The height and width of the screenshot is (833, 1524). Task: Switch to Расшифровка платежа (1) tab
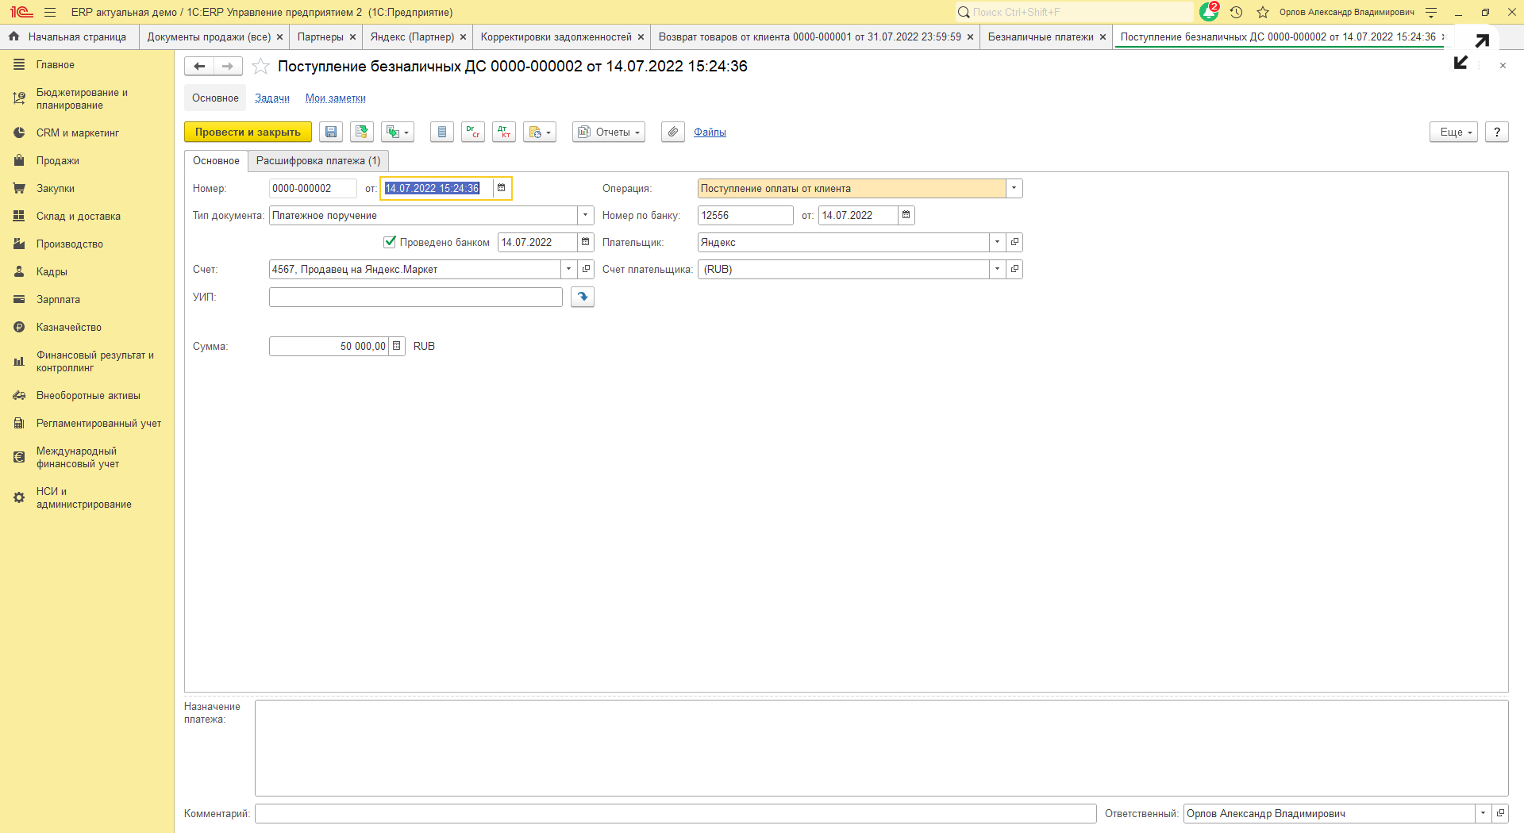click(x=318, y=161)
